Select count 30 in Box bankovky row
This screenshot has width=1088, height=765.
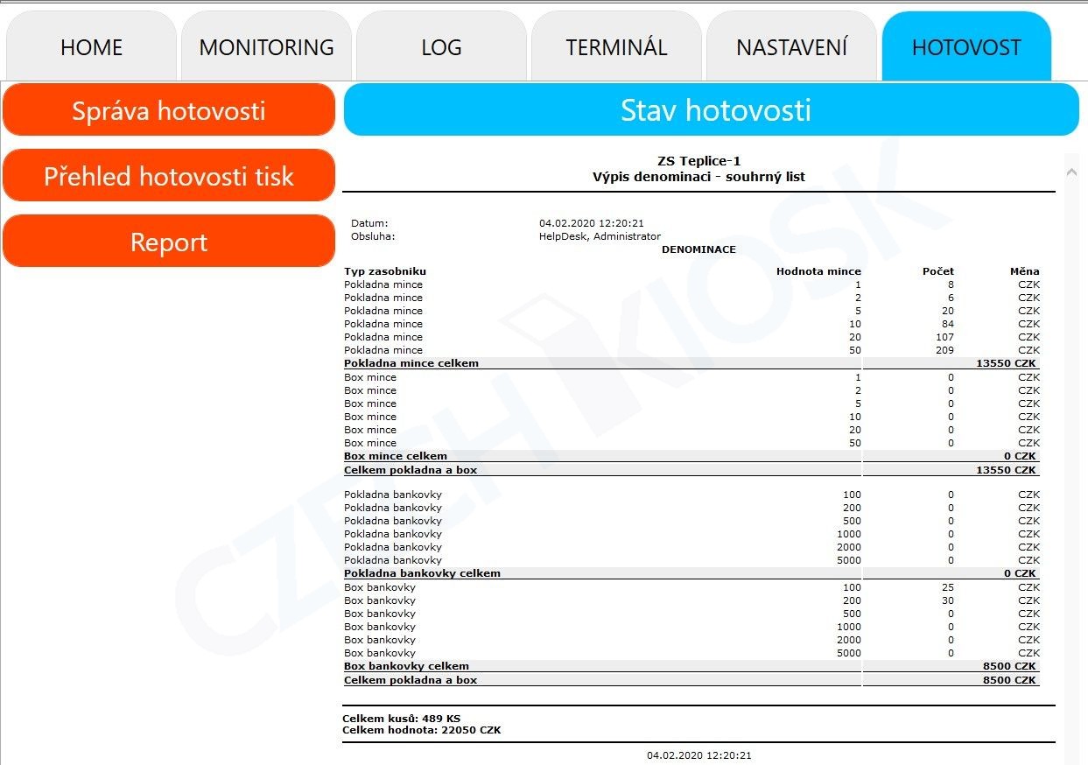pyautogui.click(x=948, y=600)
